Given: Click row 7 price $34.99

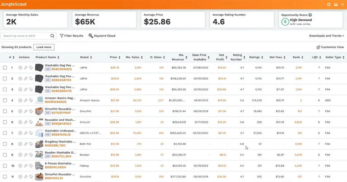Looking at the screenshot, I should click(115, 133).
